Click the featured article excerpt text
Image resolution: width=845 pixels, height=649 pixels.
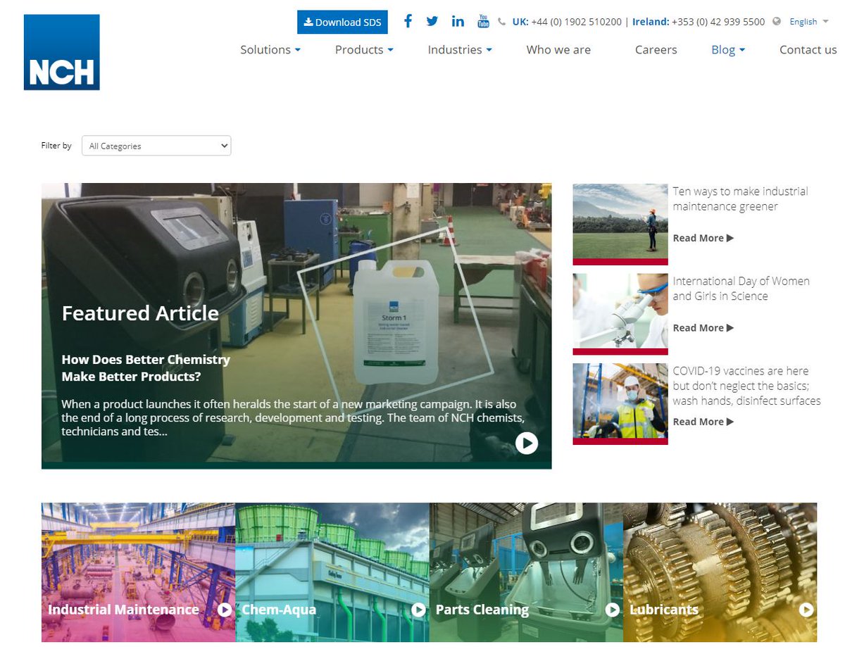click(293, 417)
